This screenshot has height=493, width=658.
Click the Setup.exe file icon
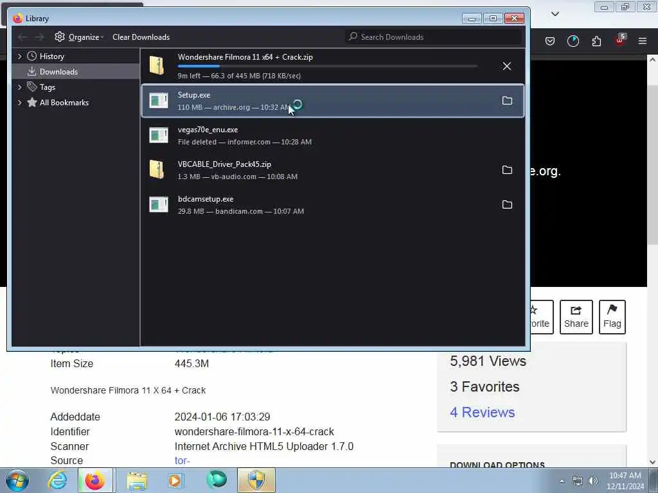[x=159, y=101]
